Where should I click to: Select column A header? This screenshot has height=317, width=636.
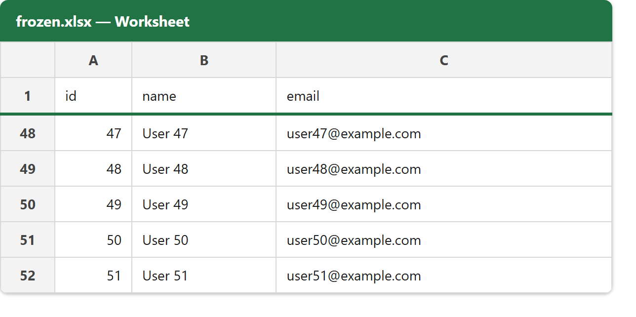(x=93, y=60)
